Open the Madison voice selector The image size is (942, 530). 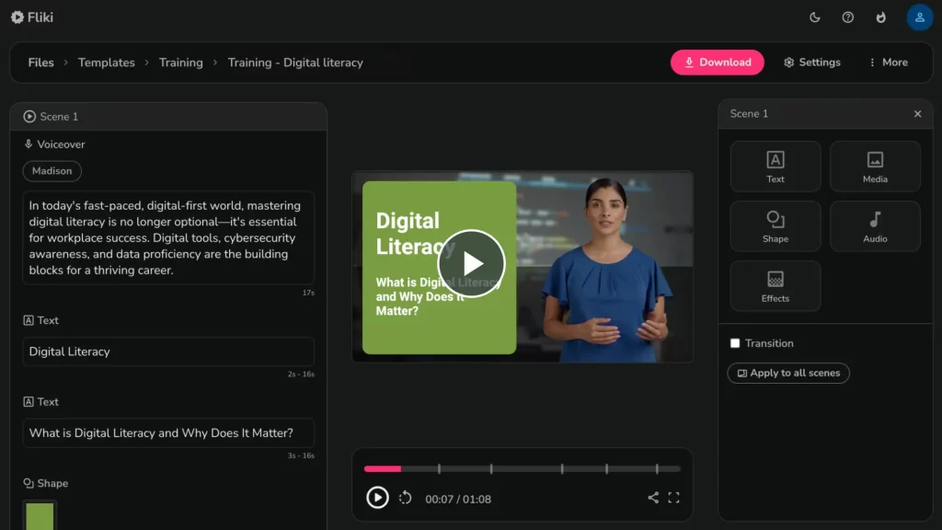52,170
